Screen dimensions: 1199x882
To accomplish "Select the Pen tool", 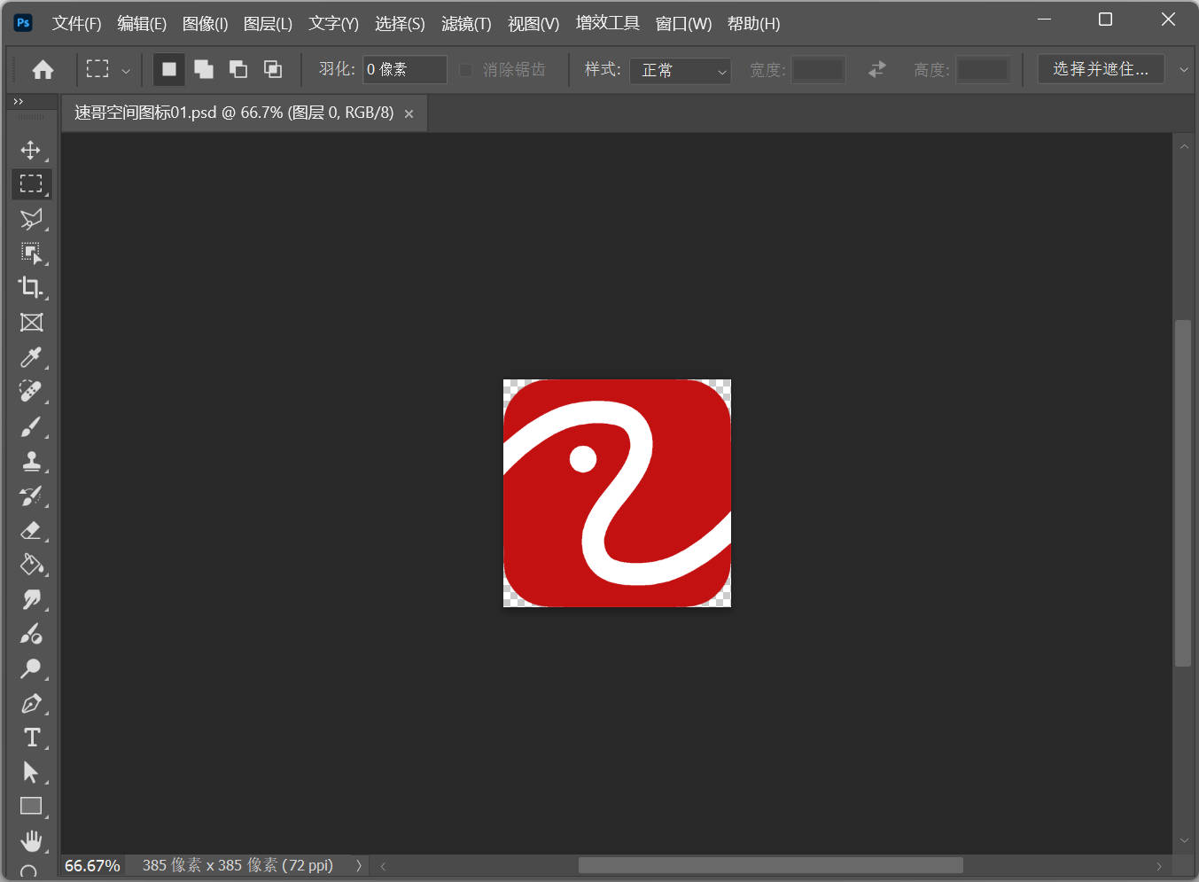I will tap(31, 704).
